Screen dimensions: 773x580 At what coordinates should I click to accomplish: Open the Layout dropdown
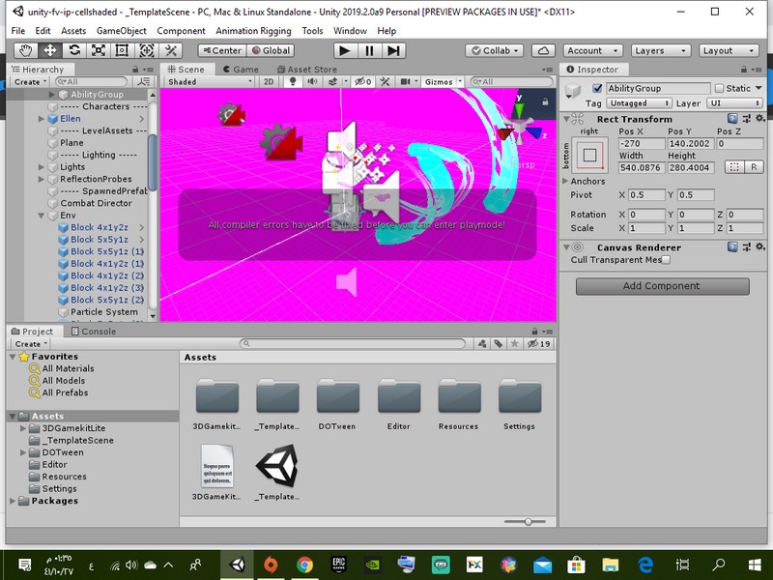coord(729,50)
